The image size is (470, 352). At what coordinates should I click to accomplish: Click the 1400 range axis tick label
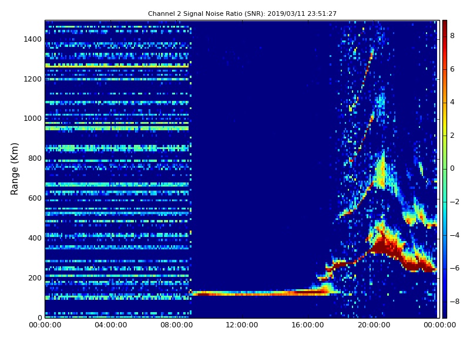(x=33, y=39)
